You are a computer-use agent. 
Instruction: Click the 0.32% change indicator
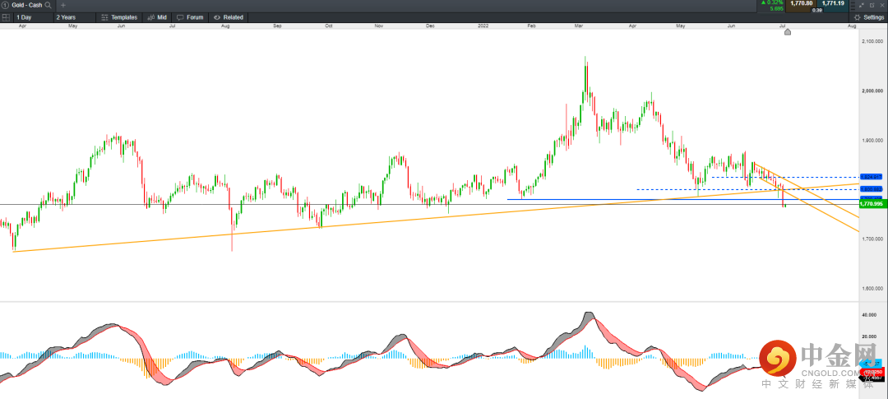[x=772, y=2]
